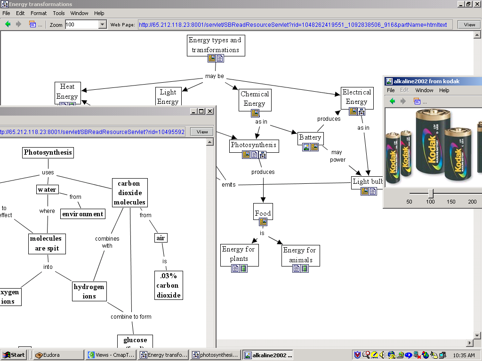Open the concept map icon under Electrical Energy
The image size is (482, 361).
point(361,112)
